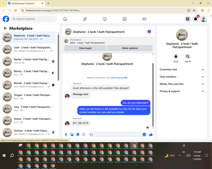The image size is (212, 169).
Task: Expand the Chat members section
Action: click(182, 77)
